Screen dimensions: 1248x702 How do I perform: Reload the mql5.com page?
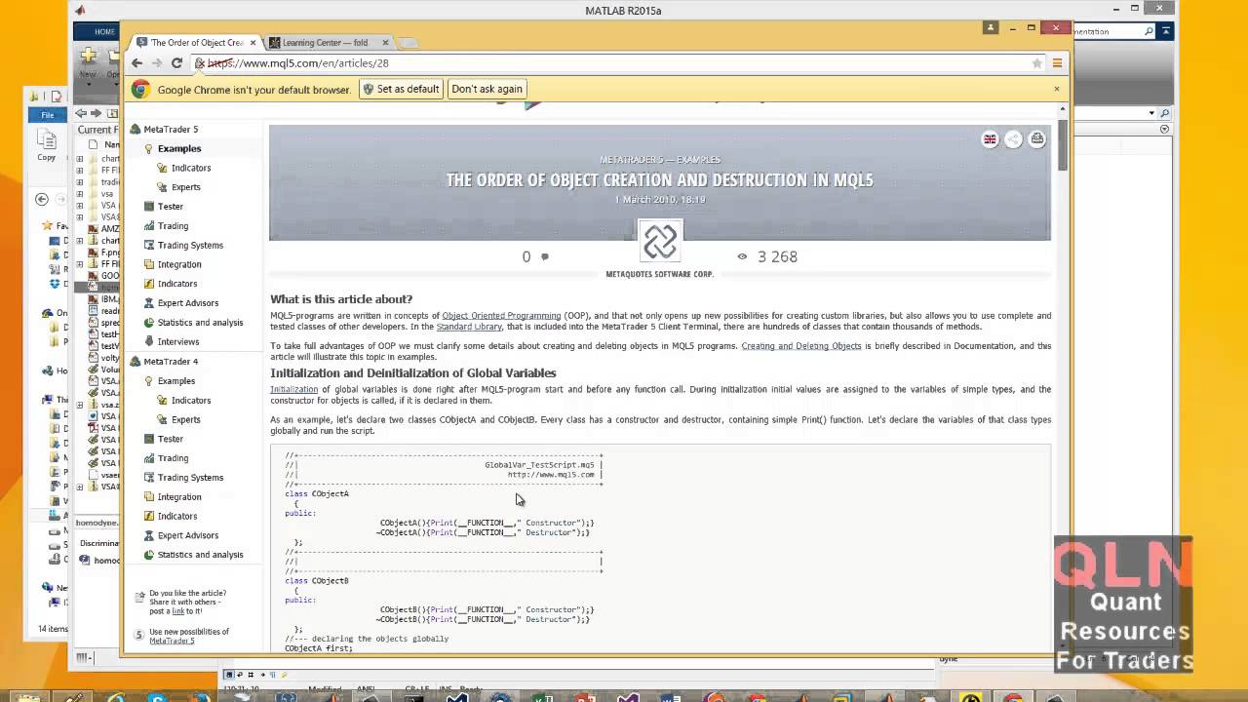click(x=176, y=63)
